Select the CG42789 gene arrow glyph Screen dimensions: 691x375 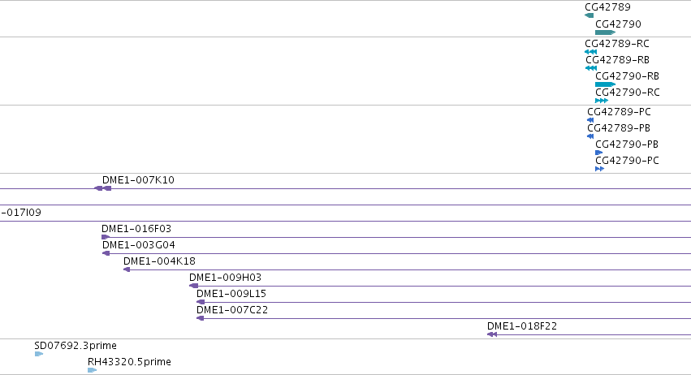coord(589,15)
